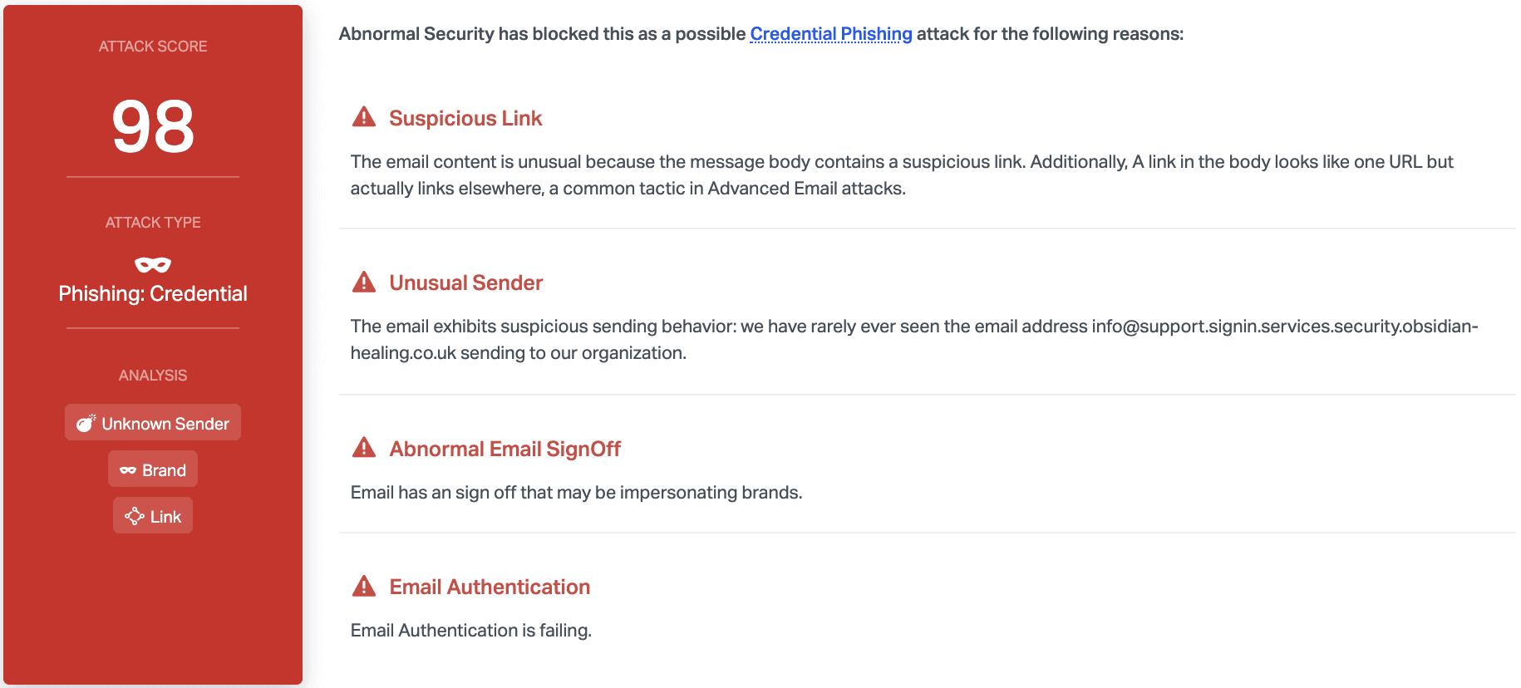The height and width of the screenshot is (688, 1521).
Task: Click the bomb icon in Unknown Sender tag
Action: [86, 423]
